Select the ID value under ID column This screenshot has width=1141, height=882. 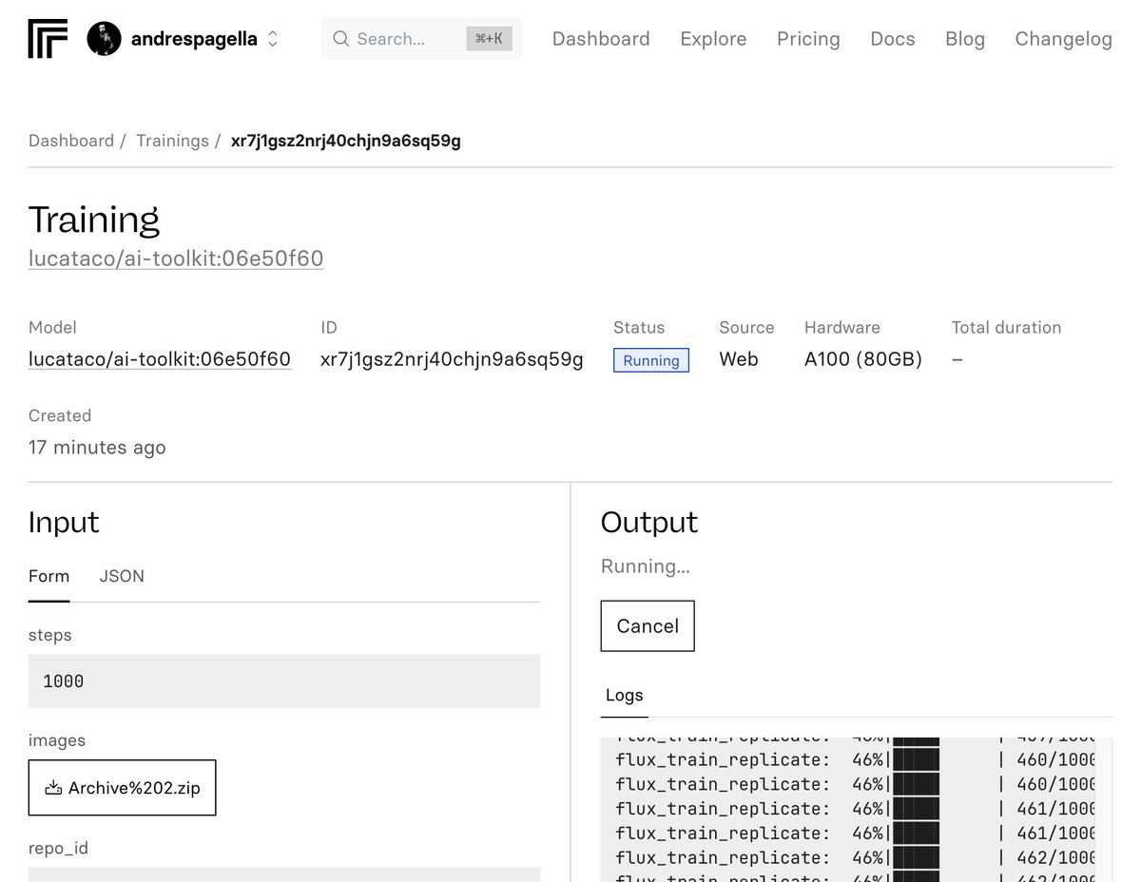pyautogui.click(x=452, y=359)
